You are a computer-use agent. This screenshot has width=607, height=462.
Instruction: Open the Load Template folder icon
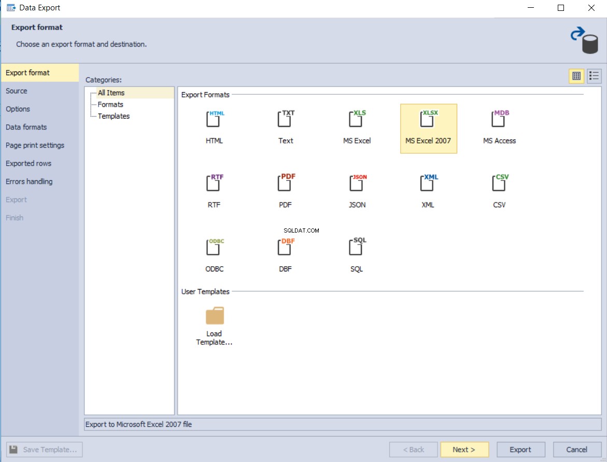coord(215,316)
